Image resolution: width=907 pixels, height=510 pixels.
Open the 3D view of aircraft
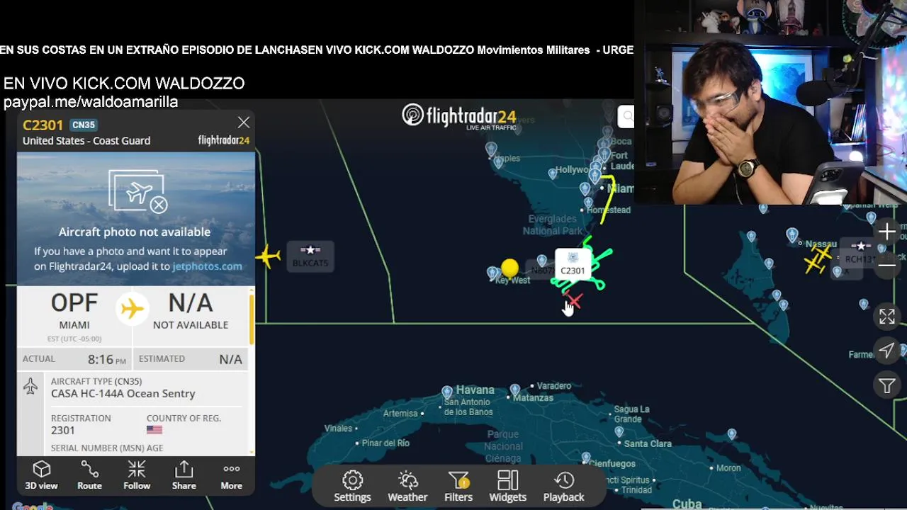41,475
